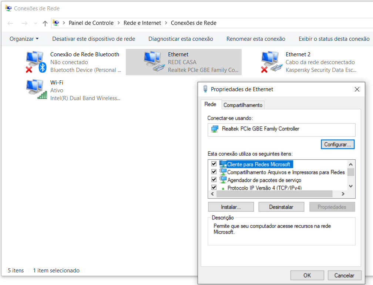The width and height of the screenshot is (373, 285).
Task: Click the address bar network icon
Action: [x=56, y=23]
